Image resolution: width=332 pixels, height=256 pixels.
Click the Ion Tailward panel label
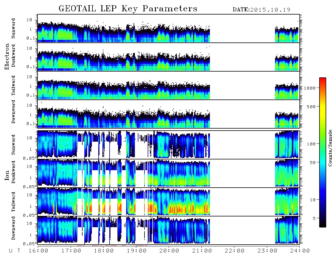(x=13, y=202)
